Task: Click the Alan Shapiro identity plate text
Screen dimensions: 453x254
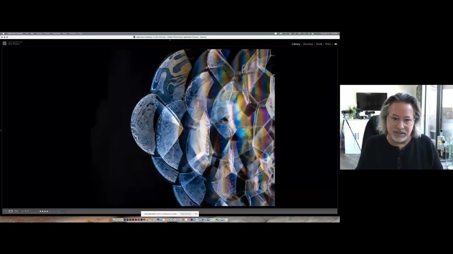Action: click(14, 44)
